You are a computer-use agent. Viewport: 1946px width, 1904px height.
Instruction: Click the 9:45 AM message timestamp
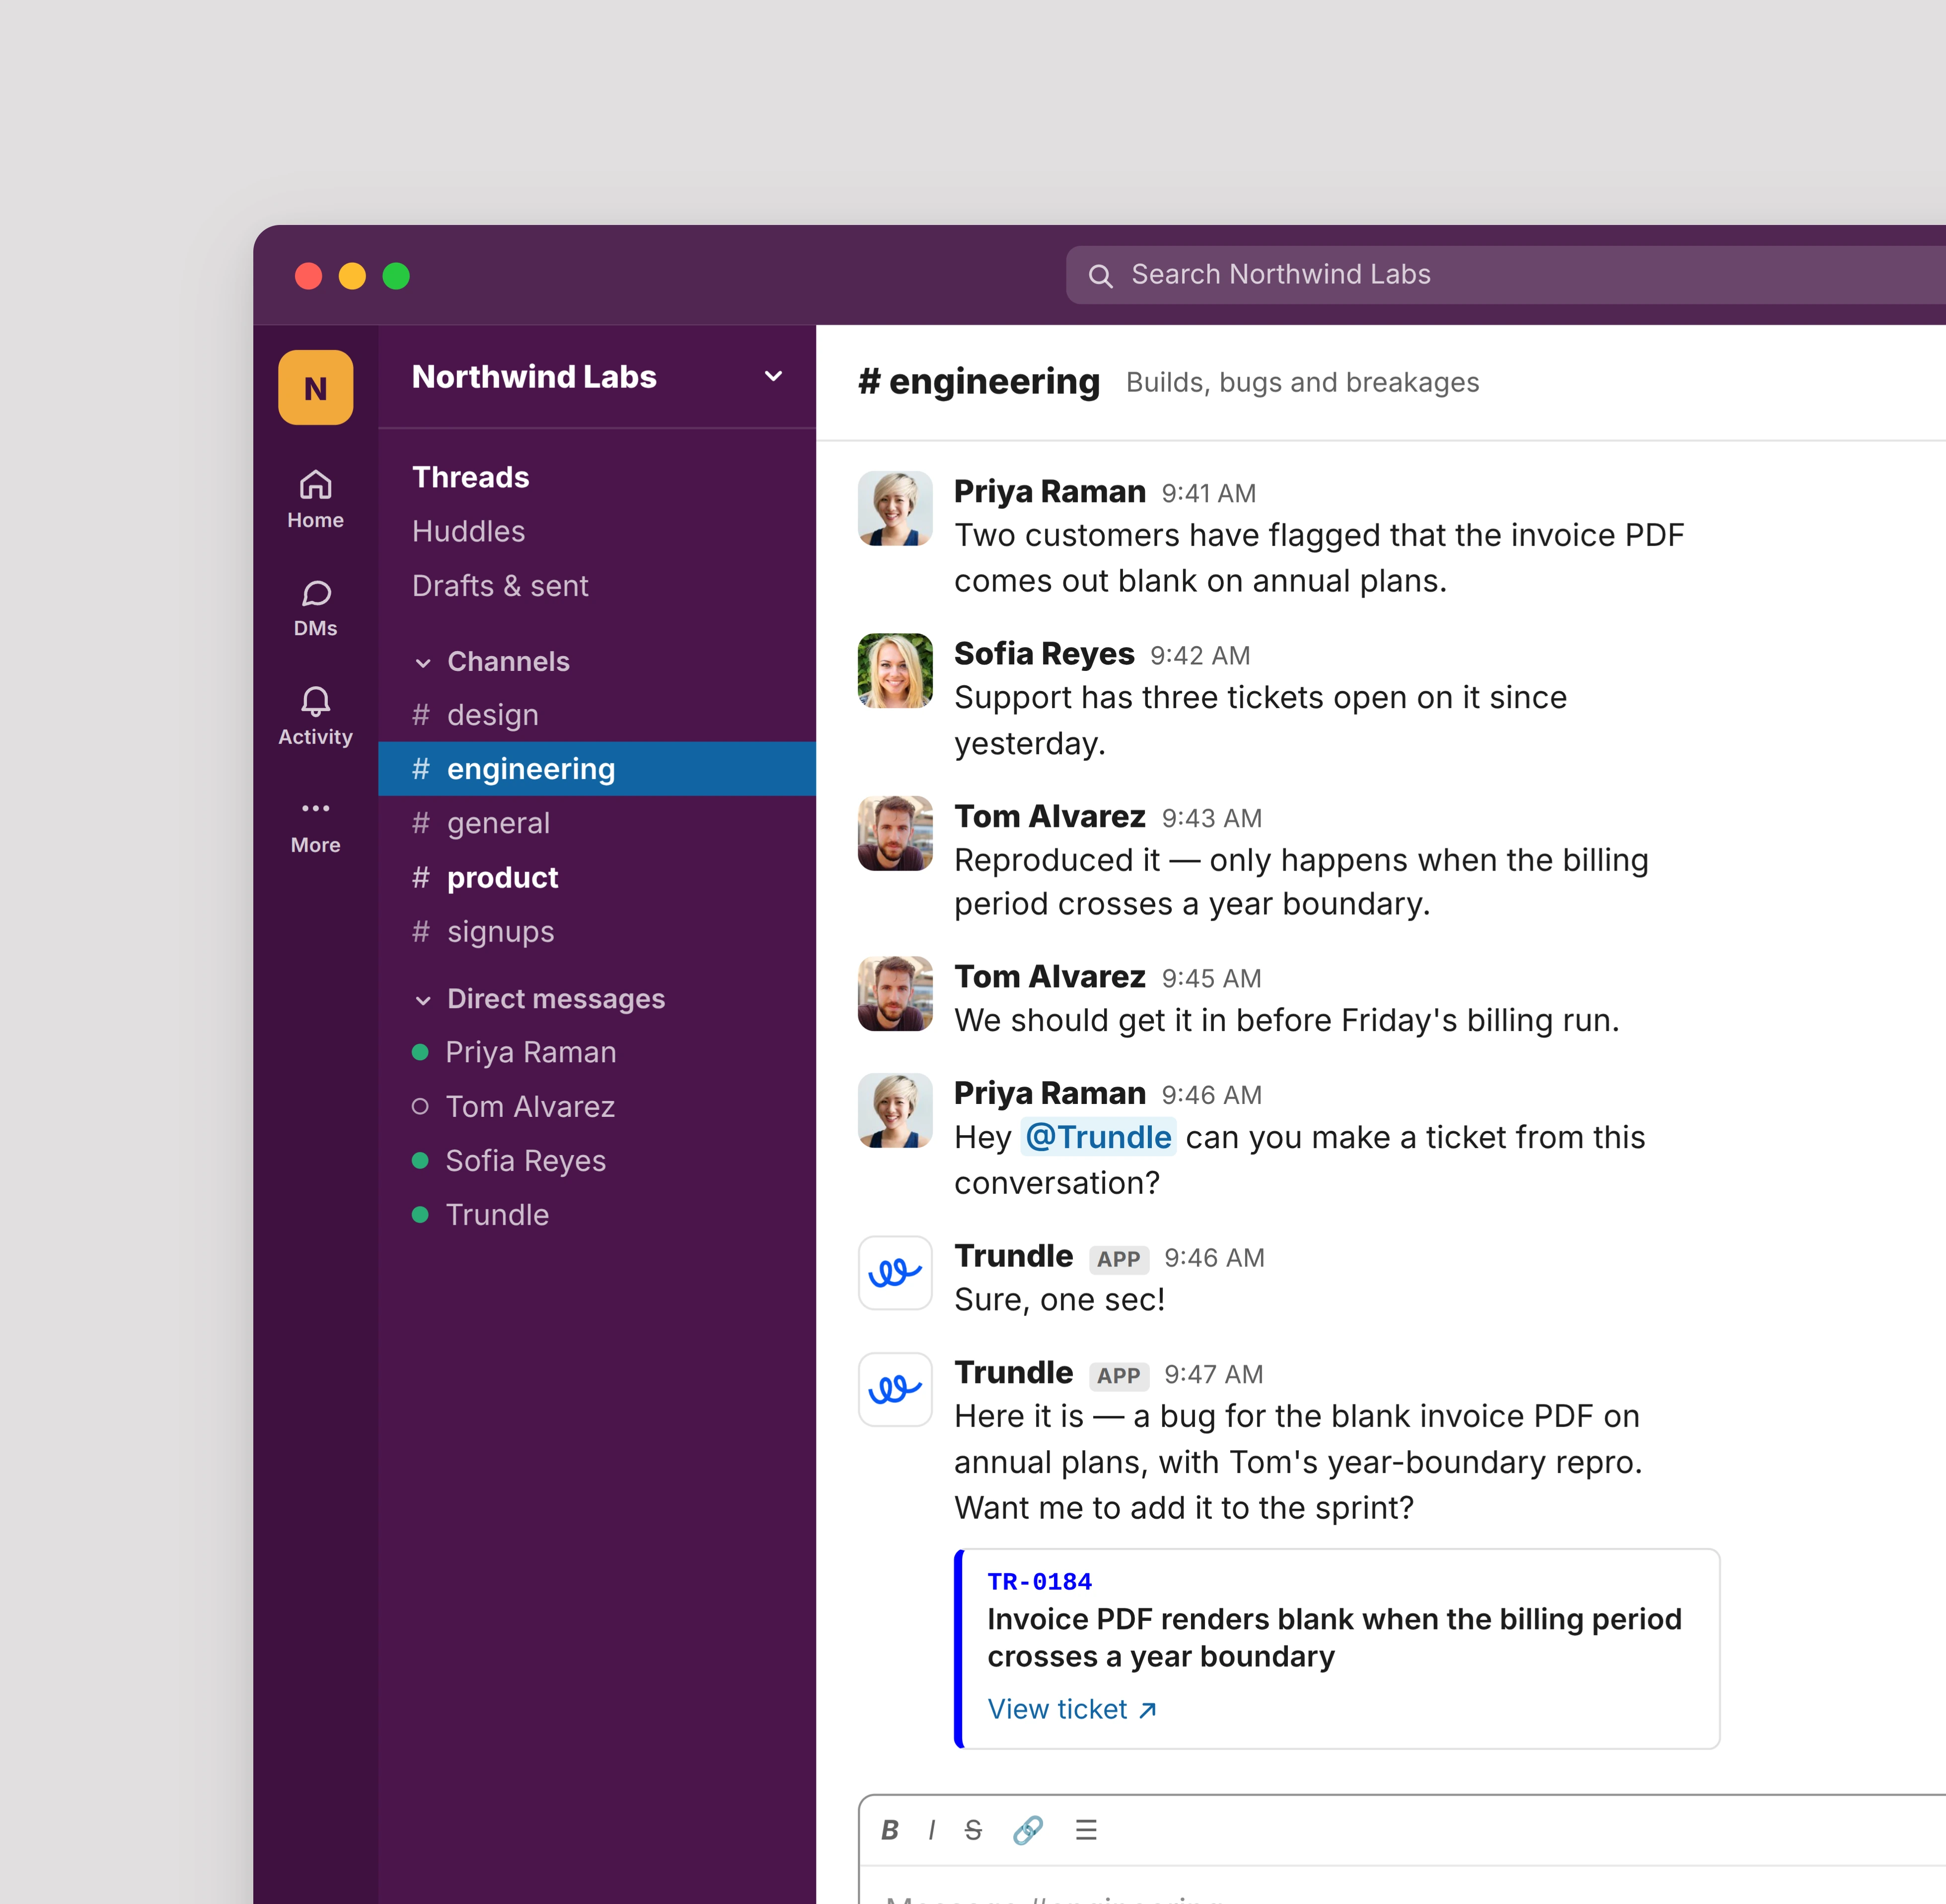[1212, 978]
